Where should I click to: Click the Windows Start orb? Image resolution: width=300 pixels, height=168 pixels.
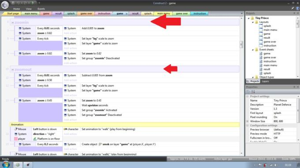tap(6, 164)
